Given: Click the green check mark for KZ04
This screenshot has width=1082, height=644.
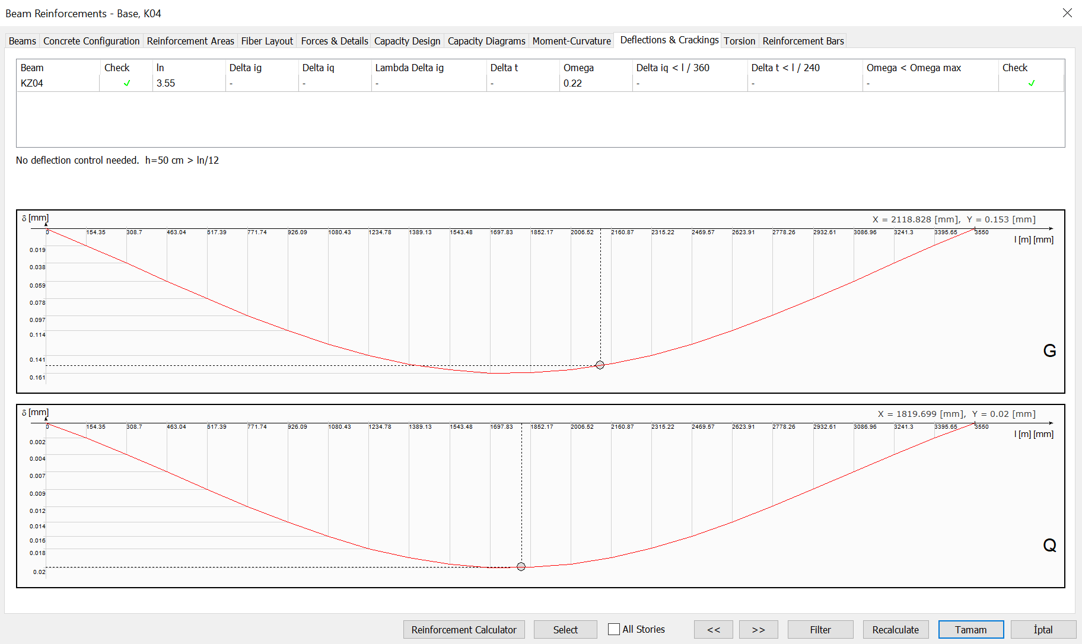Looking at the screenshot, I should [x=127, y=84].
